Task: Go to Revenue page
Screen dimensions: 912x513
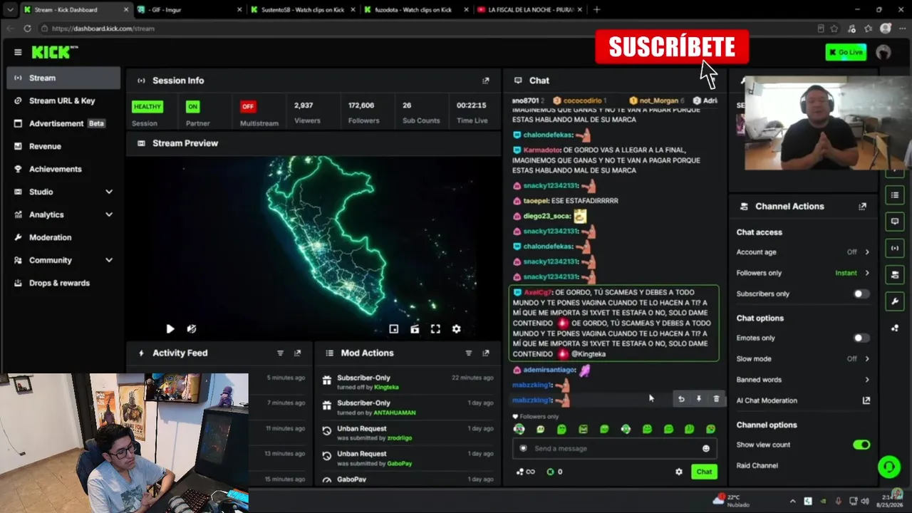Action: coord(63,146)
